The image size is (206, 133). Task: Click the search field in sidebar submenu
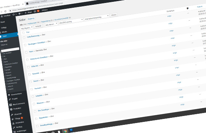click(x=10, y=50)
